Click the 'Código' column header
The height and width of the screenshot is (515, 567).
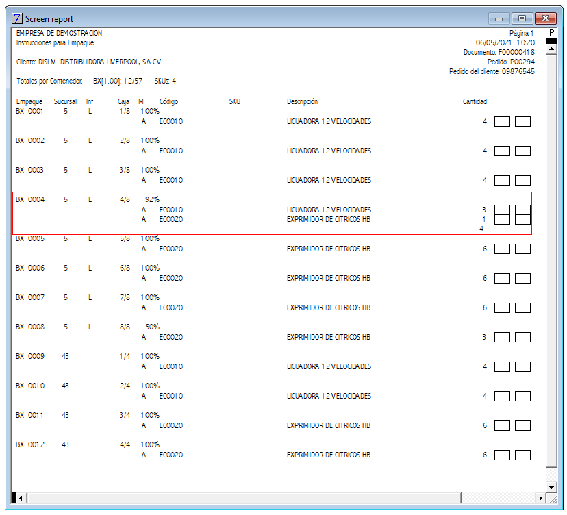[169, 102]
